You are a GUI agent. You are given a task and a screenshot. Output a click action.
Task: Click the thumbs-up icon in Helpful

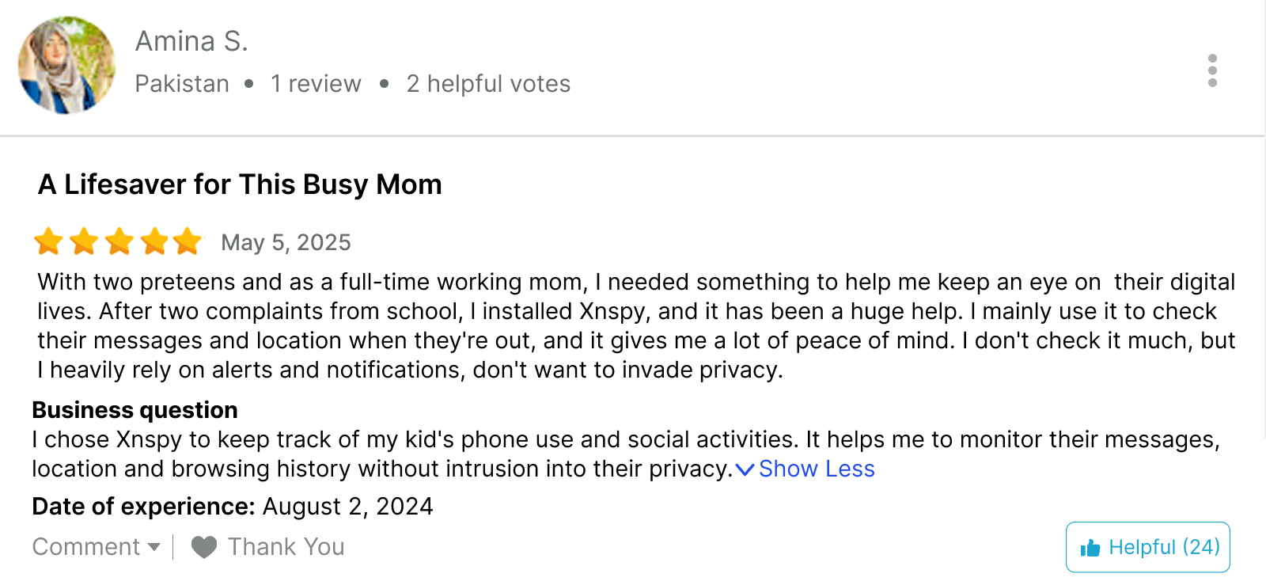click(x=1090, y=548)
